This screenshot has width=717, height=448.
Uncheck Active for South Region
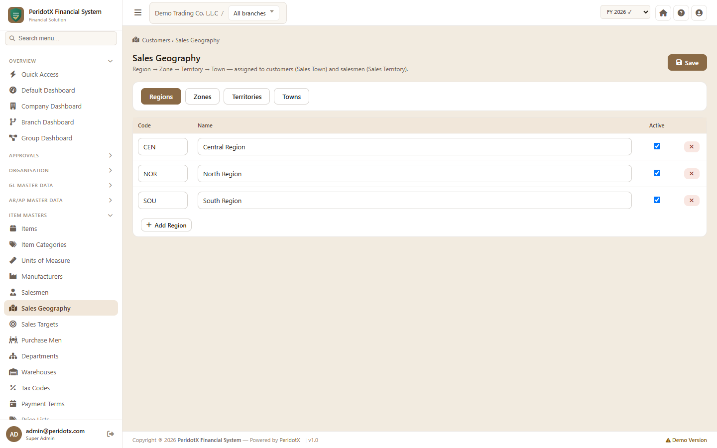(657, 200)
